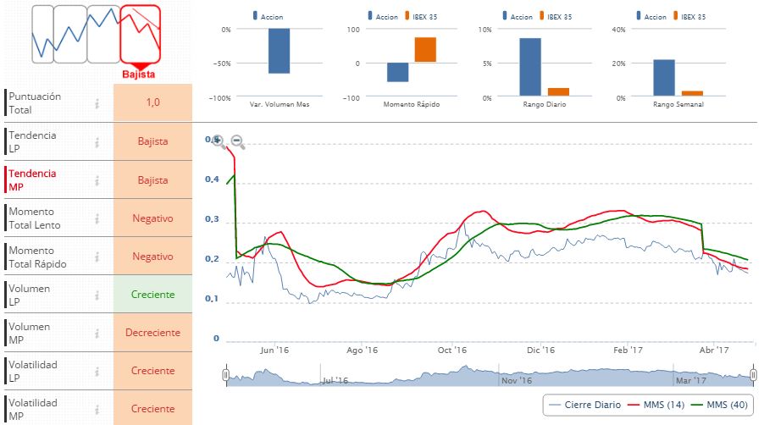
Task: Click Negativo value for Momento Total Lento
Action: click(x=153, y=218)
